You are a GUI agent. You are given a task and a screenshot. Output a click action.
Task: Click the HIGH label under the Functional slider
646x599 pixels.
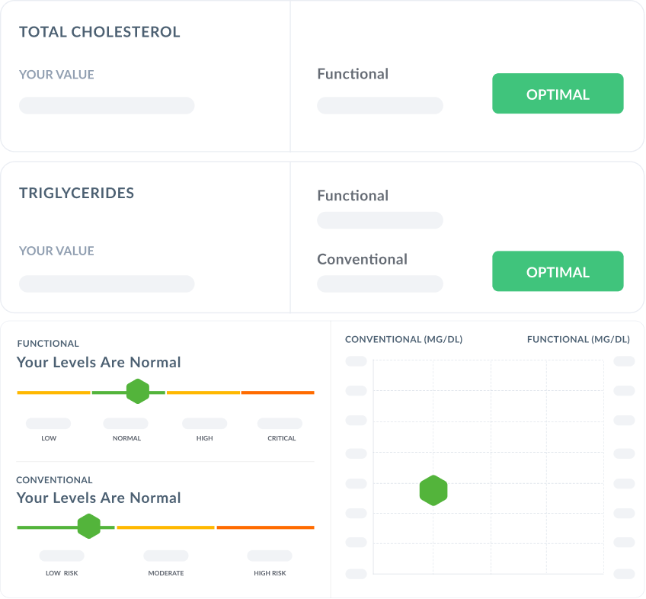point(204,438)
